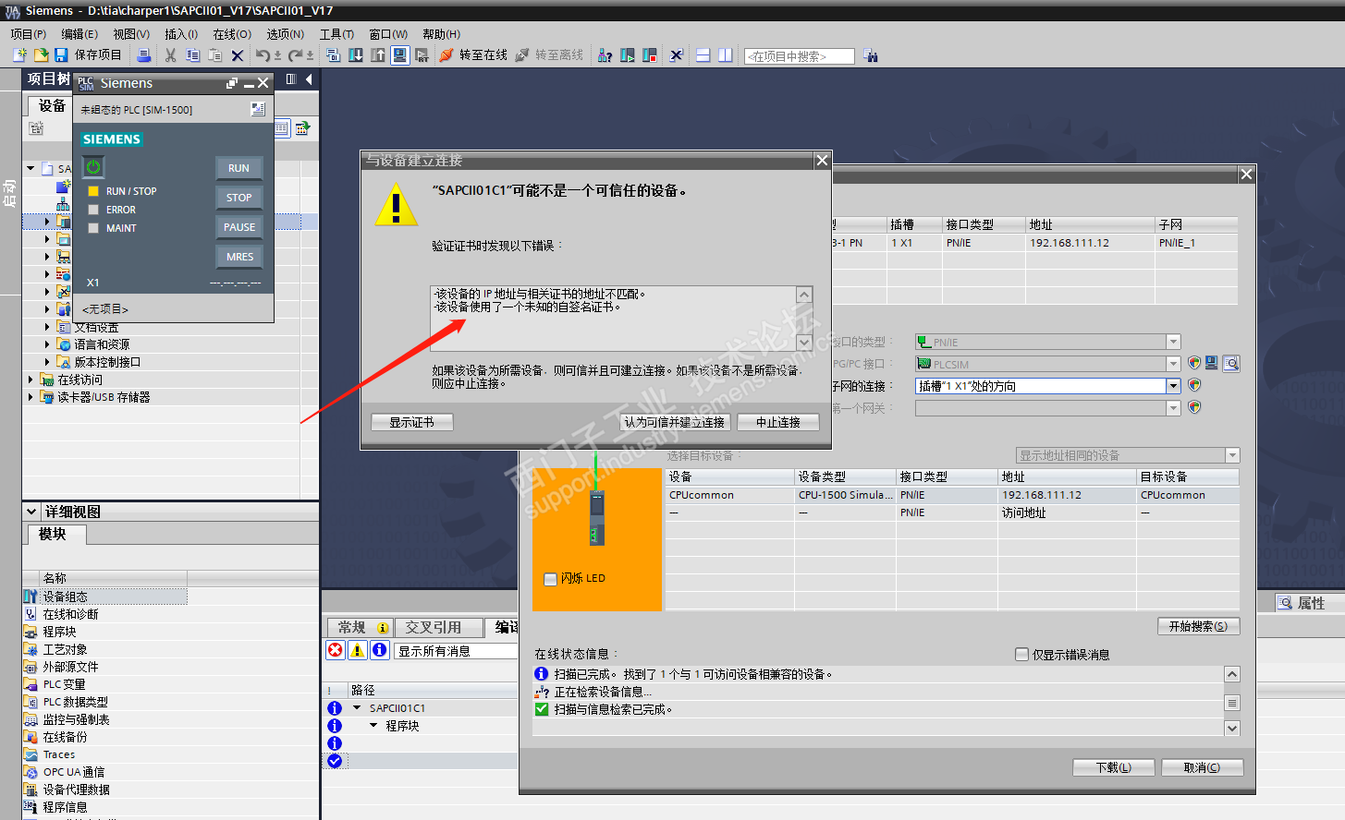Click the flash-LED search icon beside PLCSIM

point(1231,364)
